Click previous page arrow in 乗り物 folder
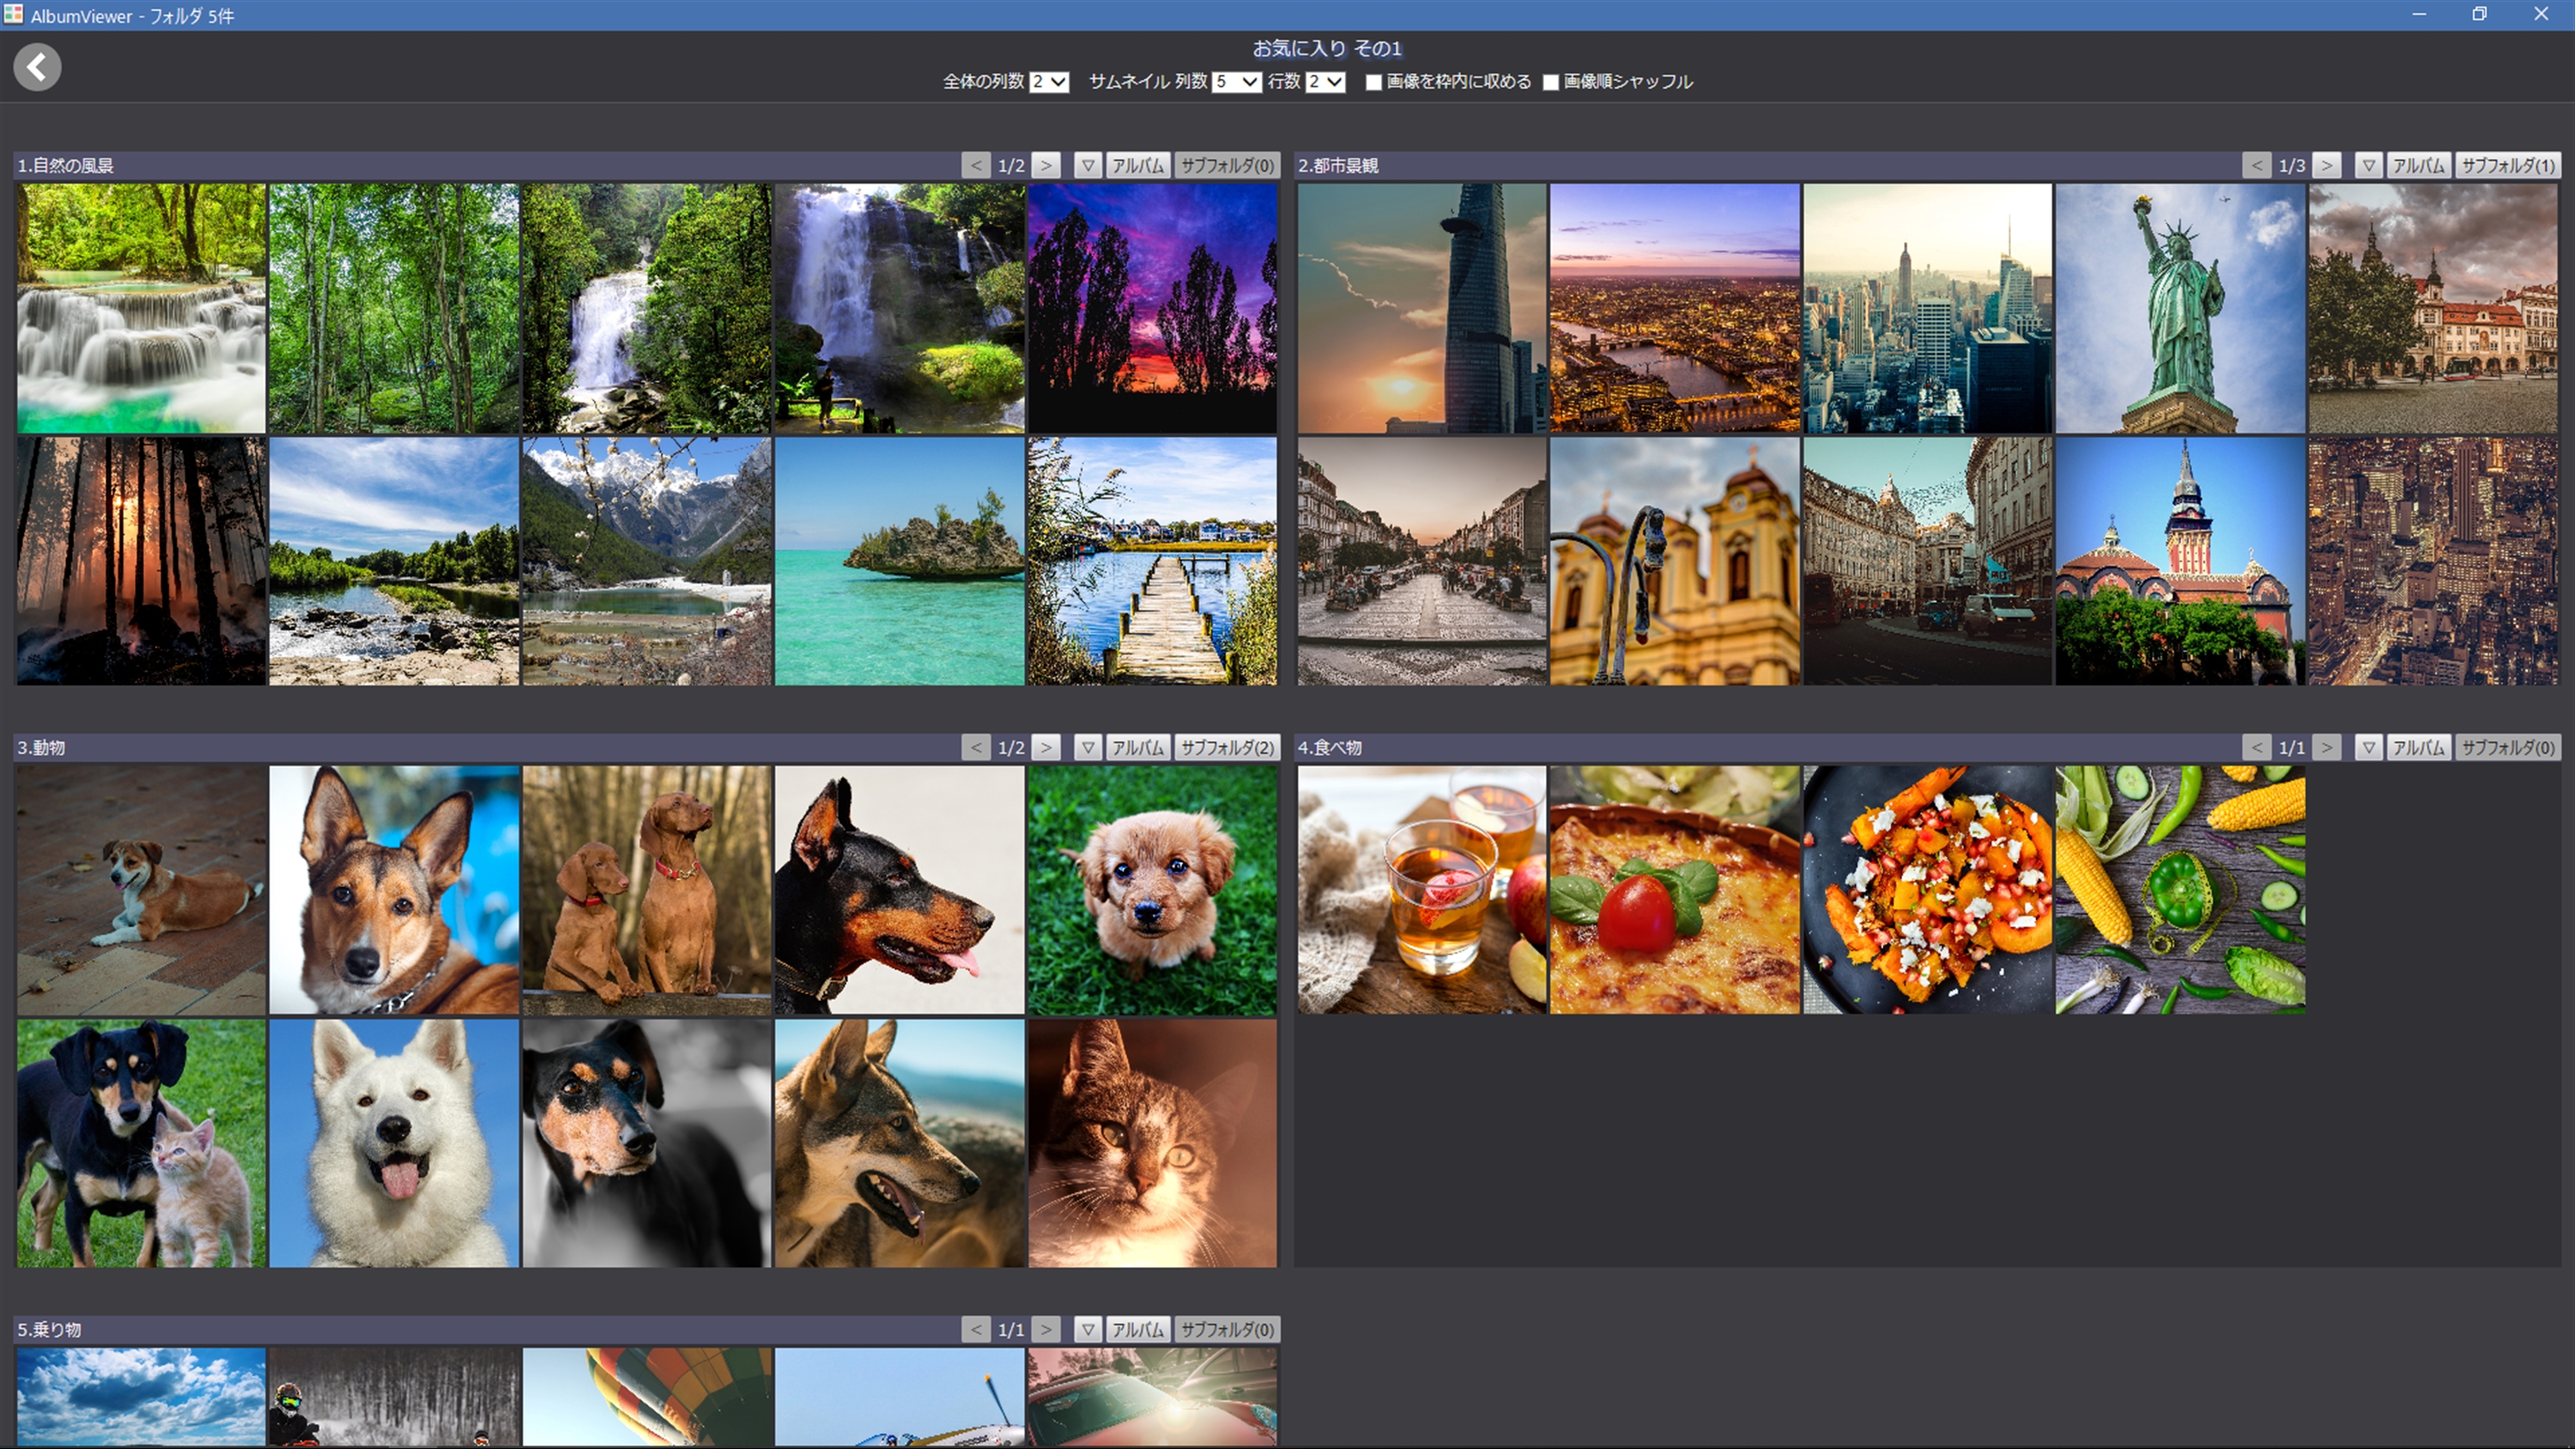2575x1449 pixels. [976, 1329]
